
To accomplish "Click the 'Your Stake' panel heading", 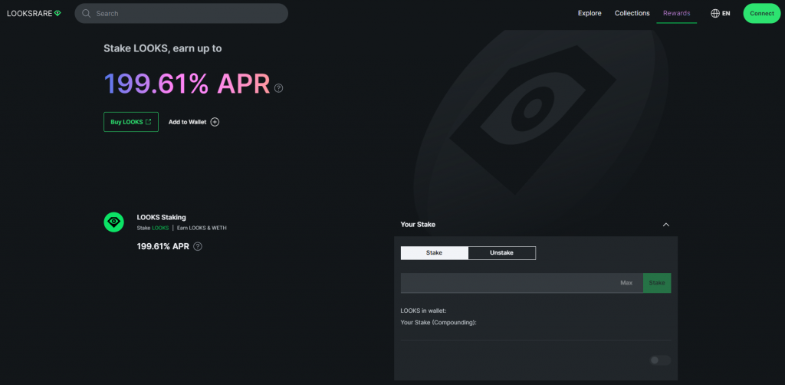I will [x=418, y=224].
